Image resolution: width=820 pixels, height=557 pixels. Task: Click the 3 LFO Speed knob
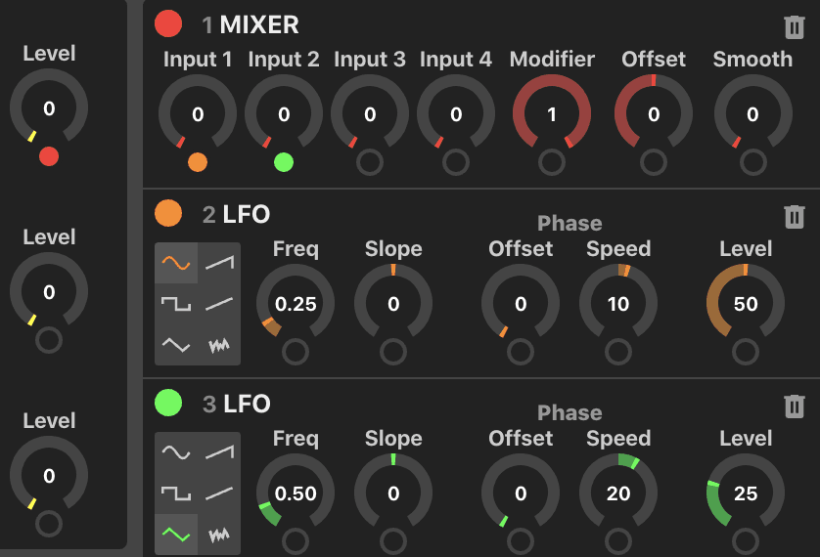tap(618, 493)
